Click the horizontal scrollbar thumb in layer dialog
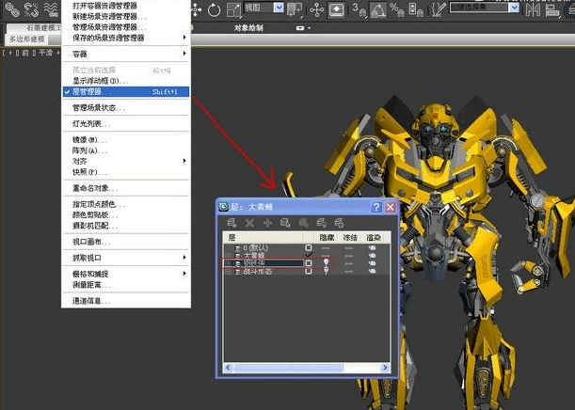The width and height of the screenshot is (575, 410). pos(289,367)
